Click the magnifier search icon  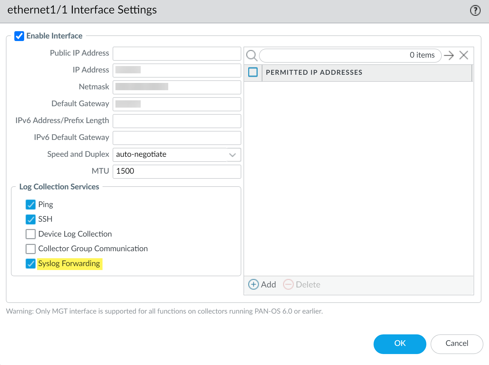click(x=251, y=55)
